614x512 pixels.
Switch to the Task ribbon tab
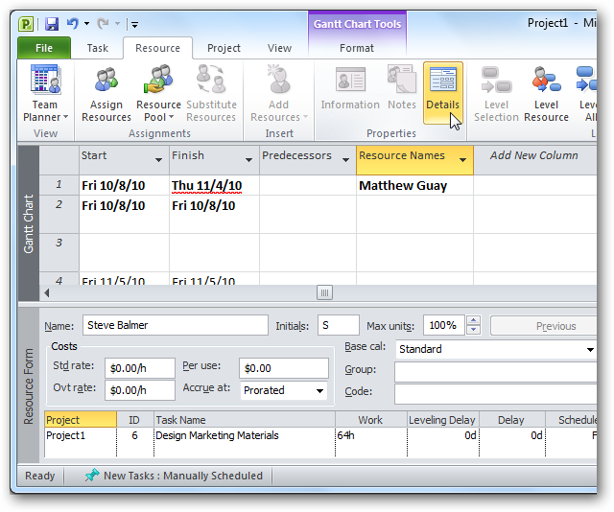click(98, 48)
